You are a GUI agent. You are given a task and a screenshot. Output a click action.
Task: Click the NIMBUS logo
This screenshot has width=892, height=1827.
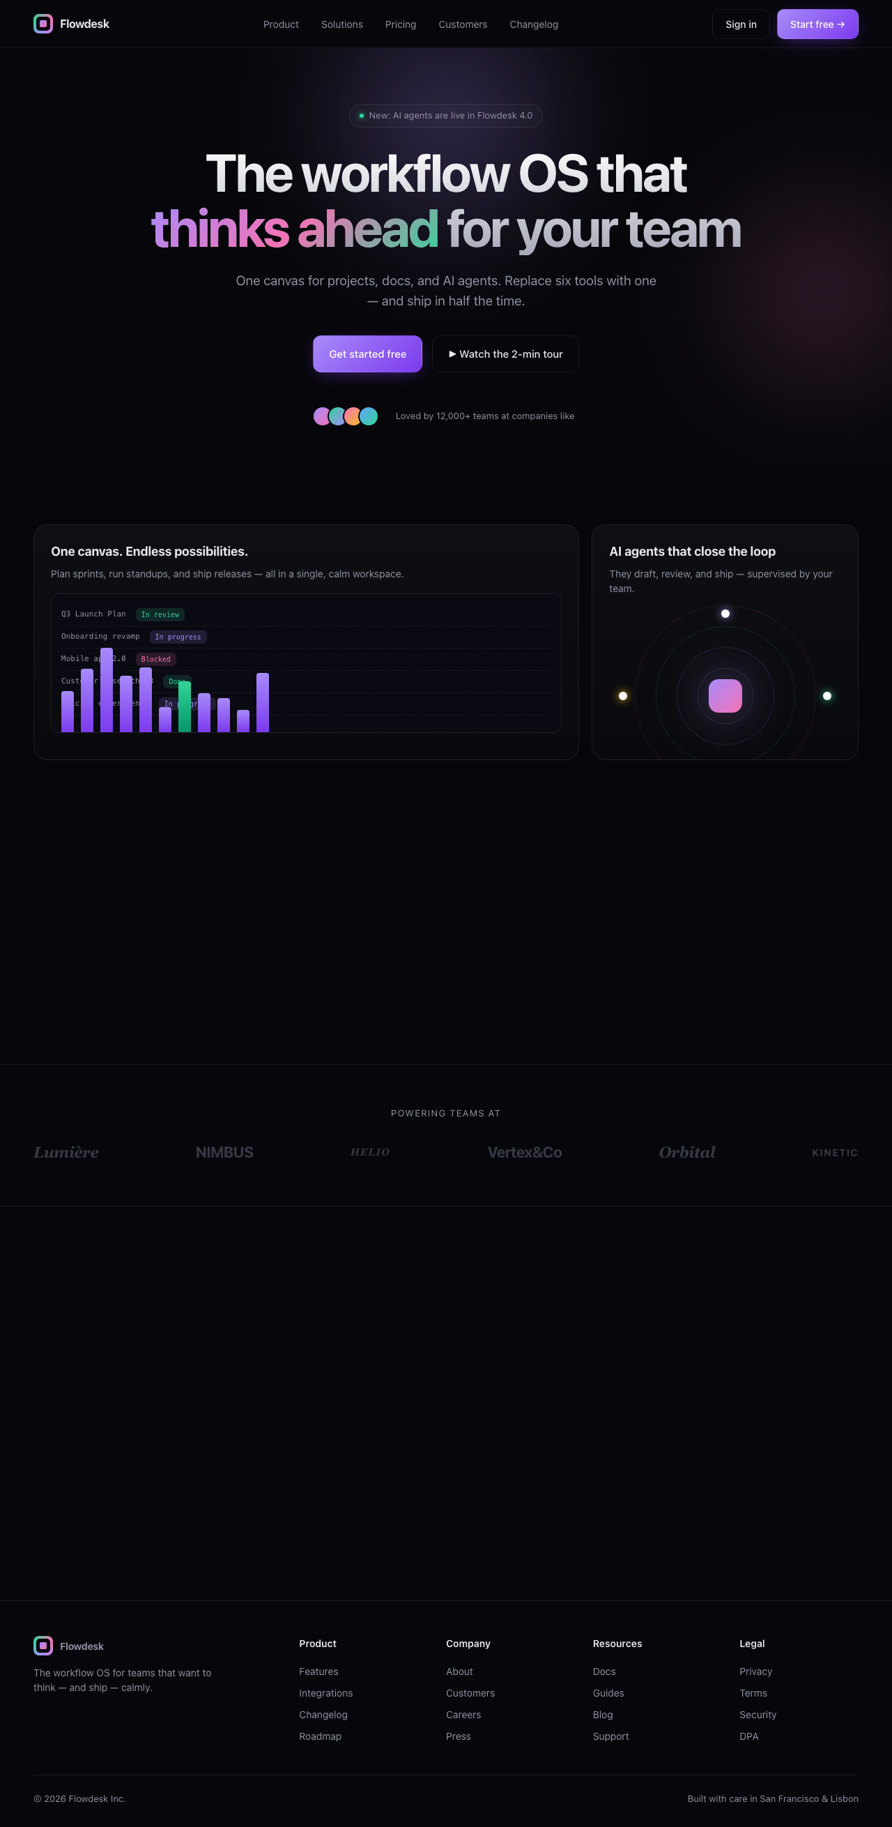point(224,1153)
